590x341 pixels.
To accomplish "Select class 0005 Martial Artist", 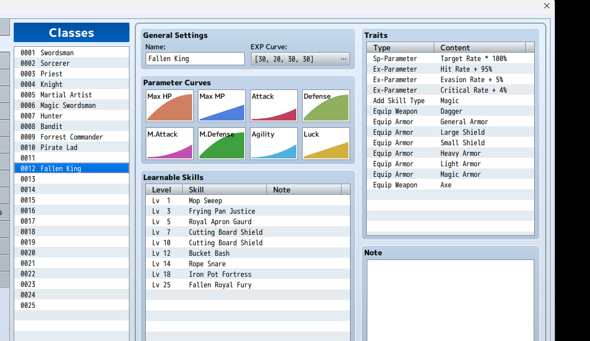I will click(x=72, y=95).
